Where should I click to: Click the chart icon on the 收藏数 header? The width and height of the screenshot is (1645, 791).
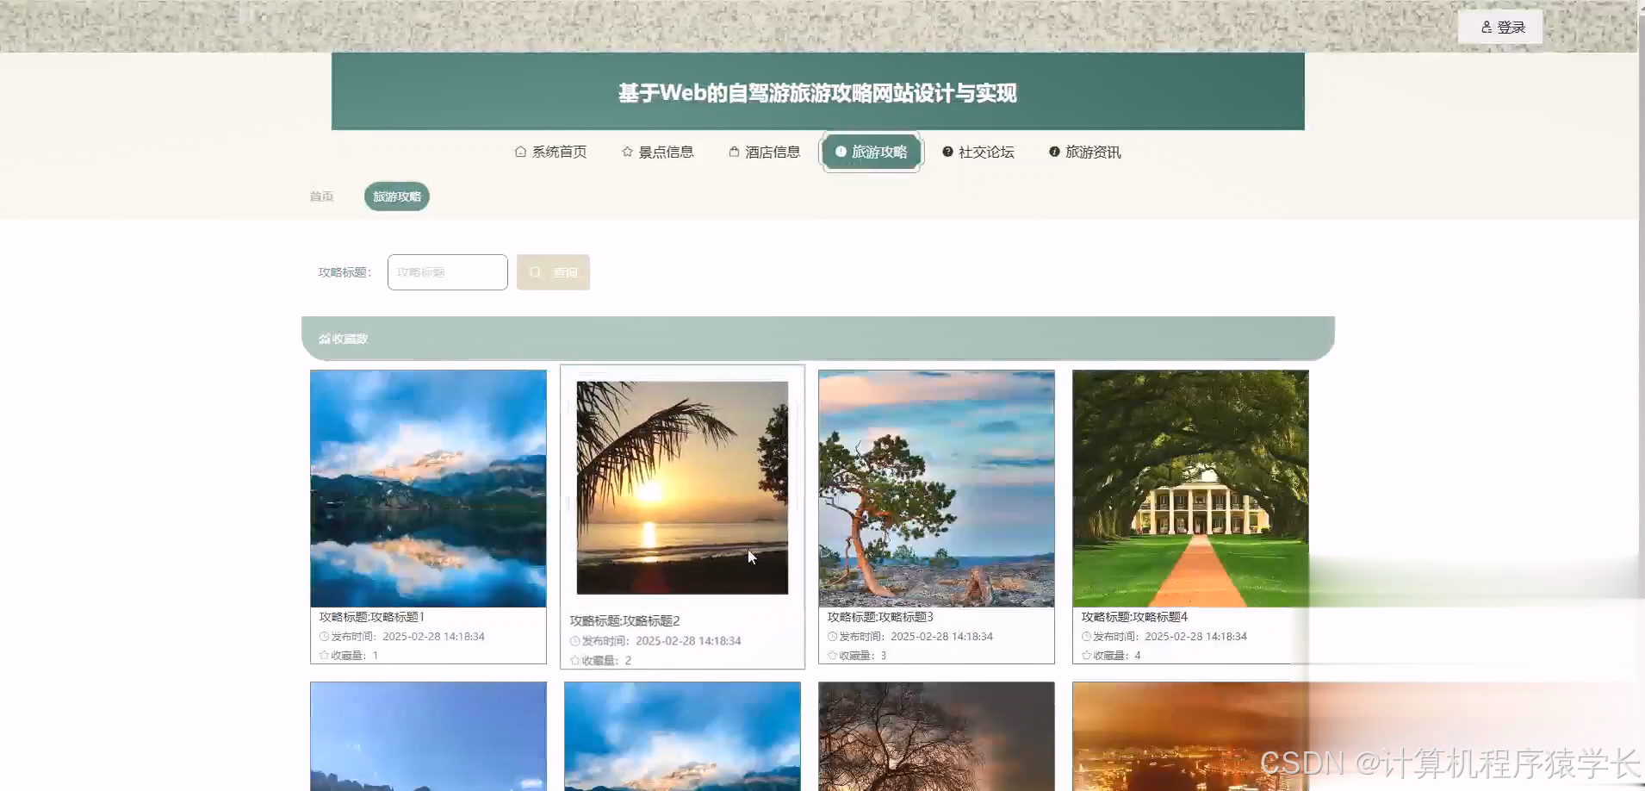(x=324, y=338)
